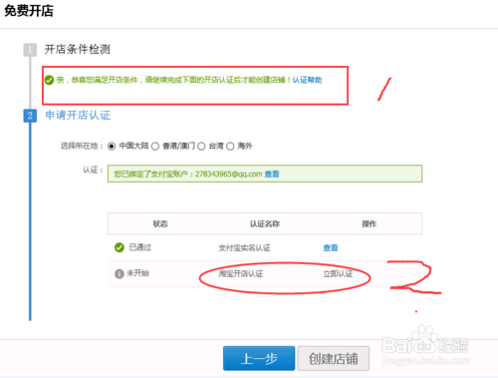
Task: Click the 免费开店 page title
Action: click(29, 11)
